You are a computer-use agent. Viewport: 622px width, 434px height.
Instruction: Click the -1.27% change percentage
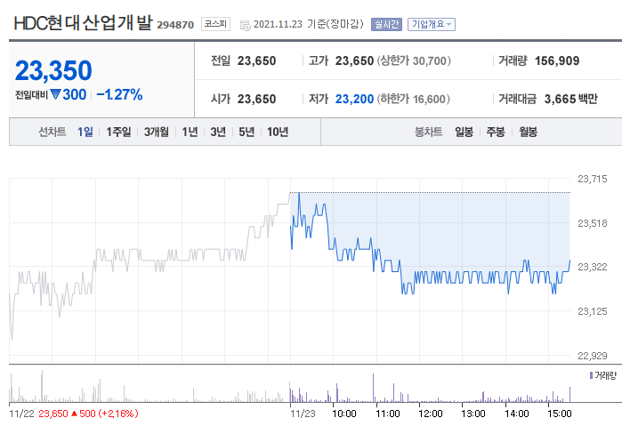coord(119,95)
